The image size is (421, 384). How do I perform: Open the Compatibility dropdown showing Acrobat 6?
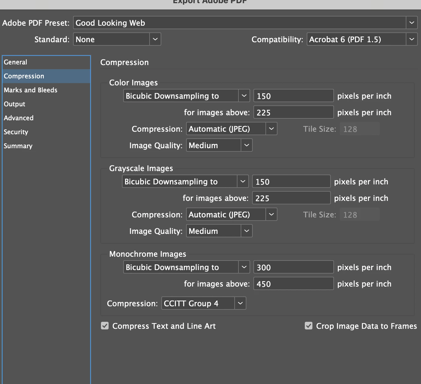(x=362, y=39)
